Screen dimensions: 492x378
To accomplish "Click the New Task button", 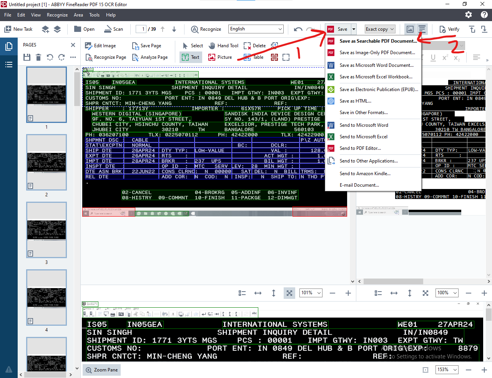I will click(18, 29).
